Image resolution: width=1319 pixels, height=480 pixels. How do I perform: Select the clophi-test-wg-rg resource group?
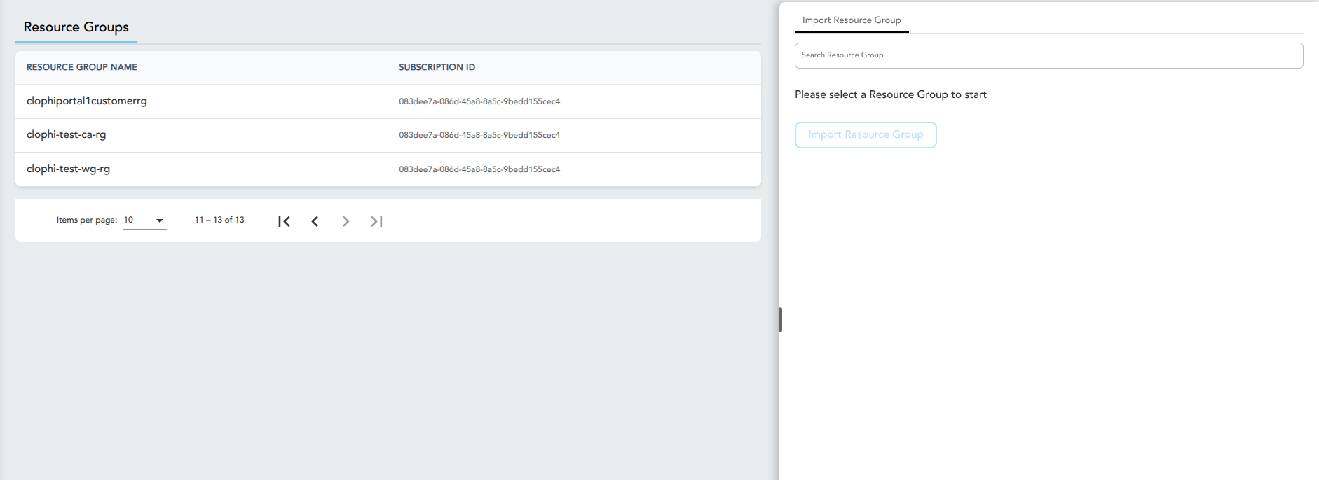pos(388,169)
